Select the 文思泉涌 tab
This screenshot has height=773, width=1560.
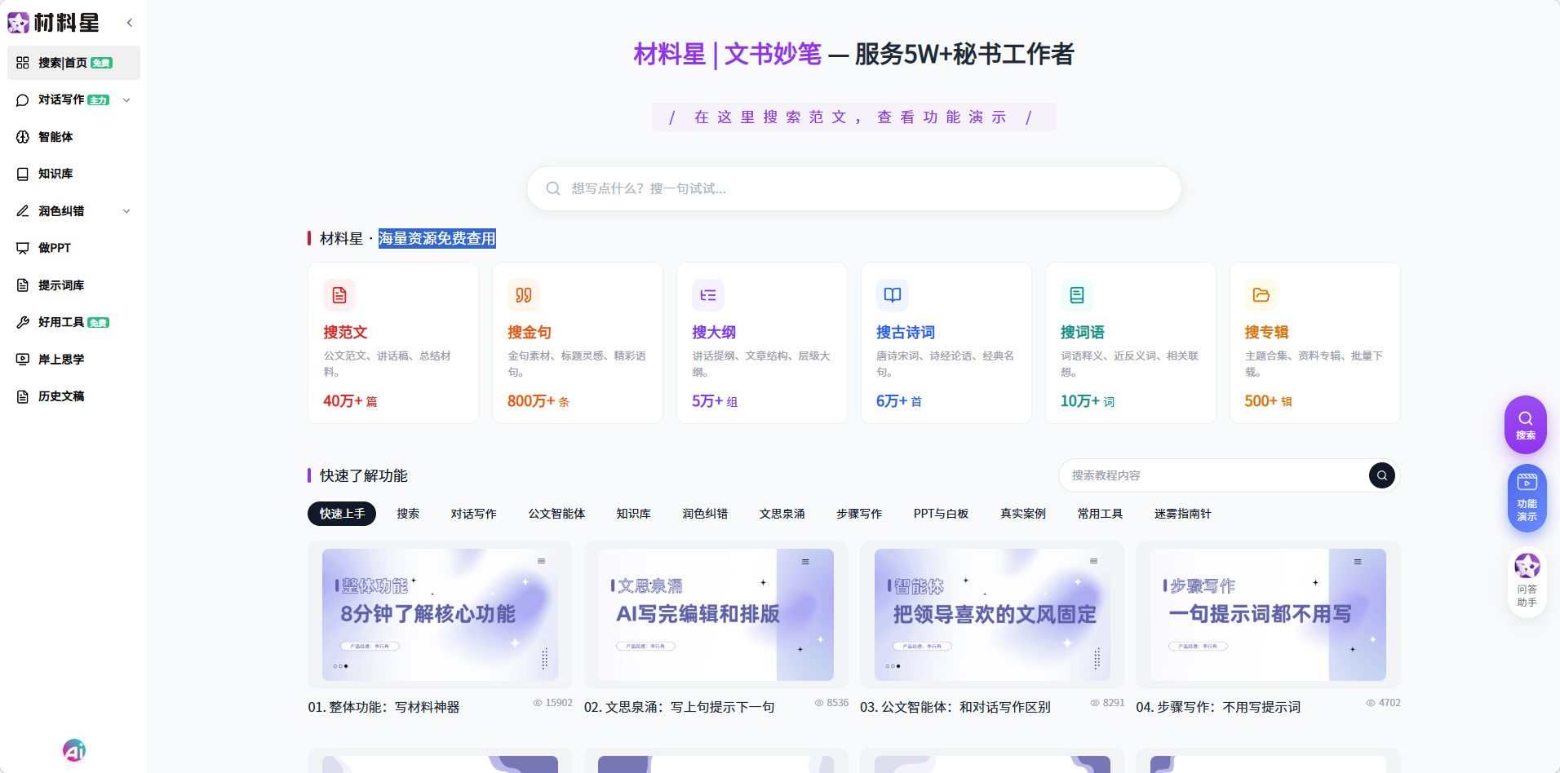[782, 514]
